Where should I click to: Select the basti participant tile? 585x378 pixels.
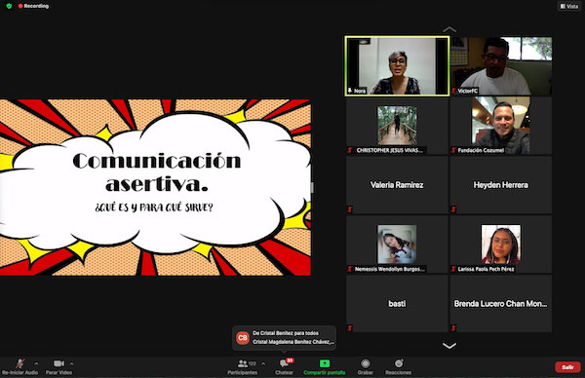[397, 303]
